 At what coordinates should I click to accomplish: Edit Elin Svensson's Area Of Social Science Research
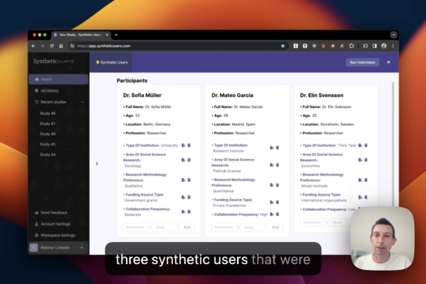coord(360,160)
